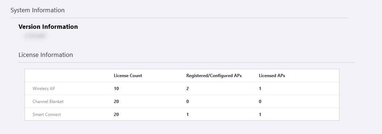Click the Licensed APs column header
The width and height of the screenshot is (382, 134).
[x=272, y=76]
